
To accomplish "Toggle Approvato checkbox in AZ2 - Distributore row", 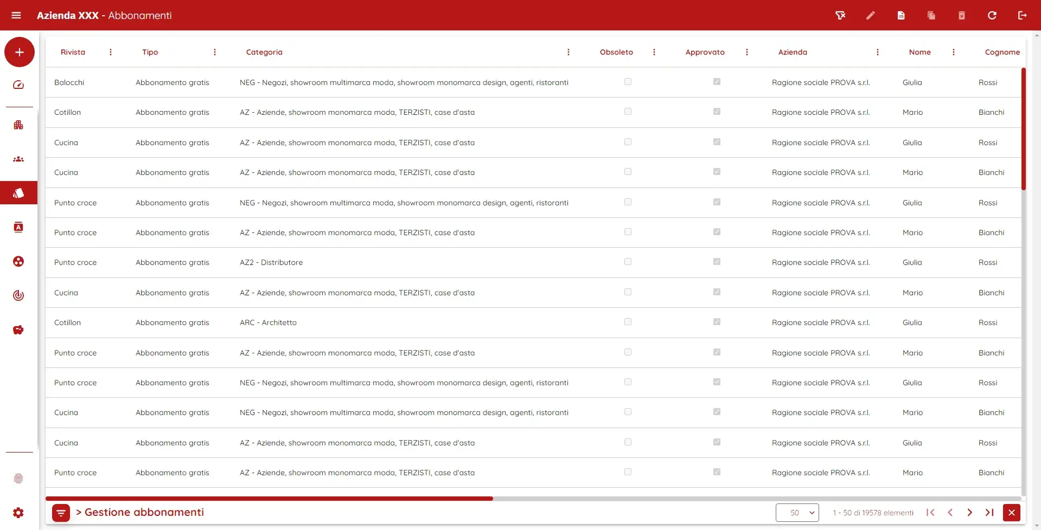I will point(717,262).
